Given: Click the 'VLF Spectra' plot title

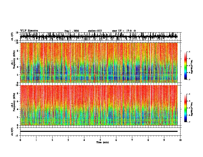Looking at the screenshot, I should [x=29, y=31].
